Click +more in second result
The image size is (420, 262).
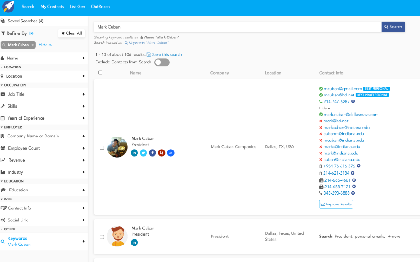[394, 236]
